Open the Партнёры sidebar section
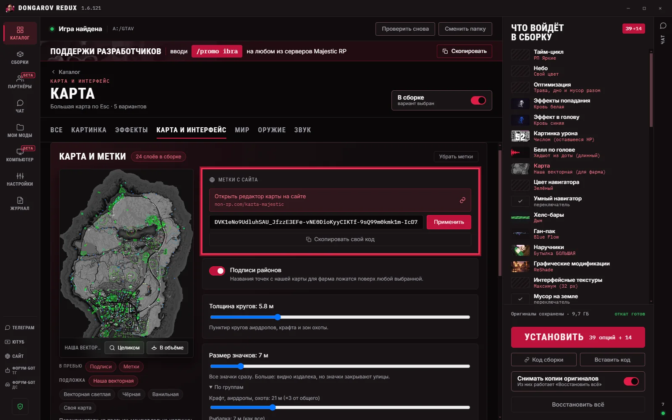Screen dimensions: 672x420 [x=20, y=82]
